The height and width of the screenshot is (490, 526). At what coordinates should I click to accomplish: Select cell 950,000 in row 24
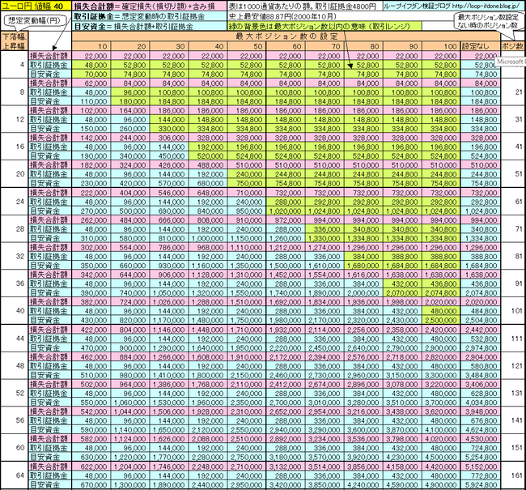coord(247,211)
